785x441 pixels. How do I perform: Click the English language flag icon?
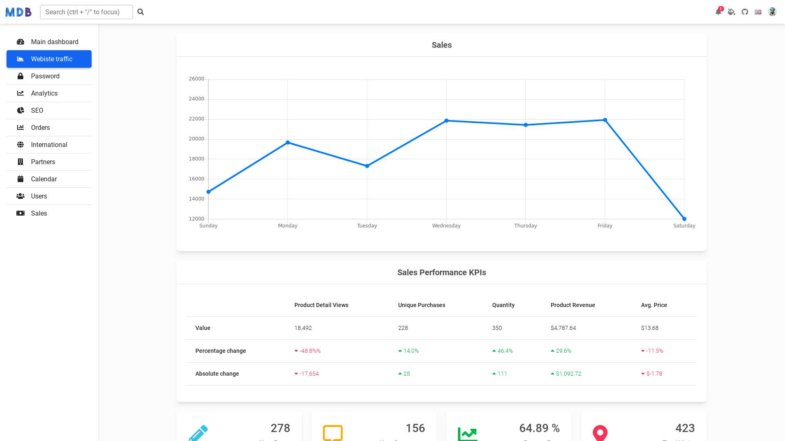pyautogui.click(x=758, y=12)
